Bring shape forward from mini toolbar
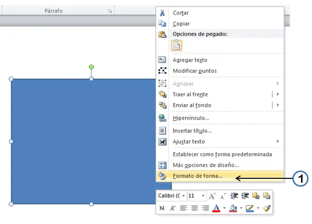The width and height of the screenshot is (312, 224). (x=256, y=196)
